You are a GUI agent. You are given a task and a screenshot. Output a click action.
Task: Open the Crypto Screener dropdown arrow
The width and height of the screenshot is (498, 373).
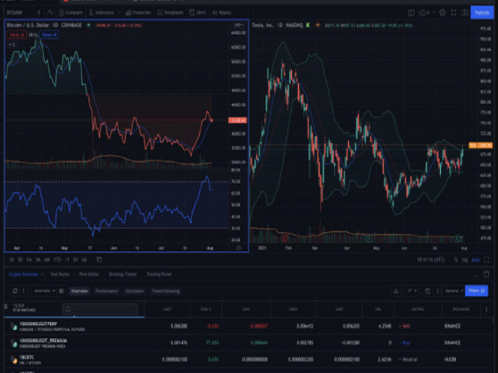[42, 274]
